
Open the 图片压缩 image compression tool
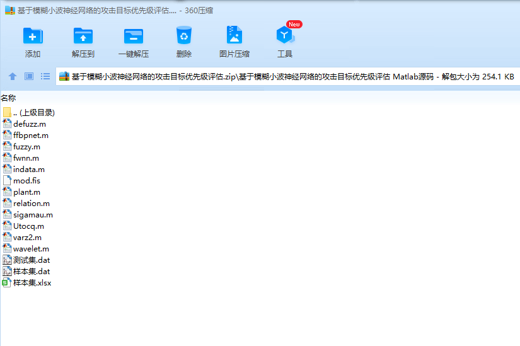click(x=234, y=35)
